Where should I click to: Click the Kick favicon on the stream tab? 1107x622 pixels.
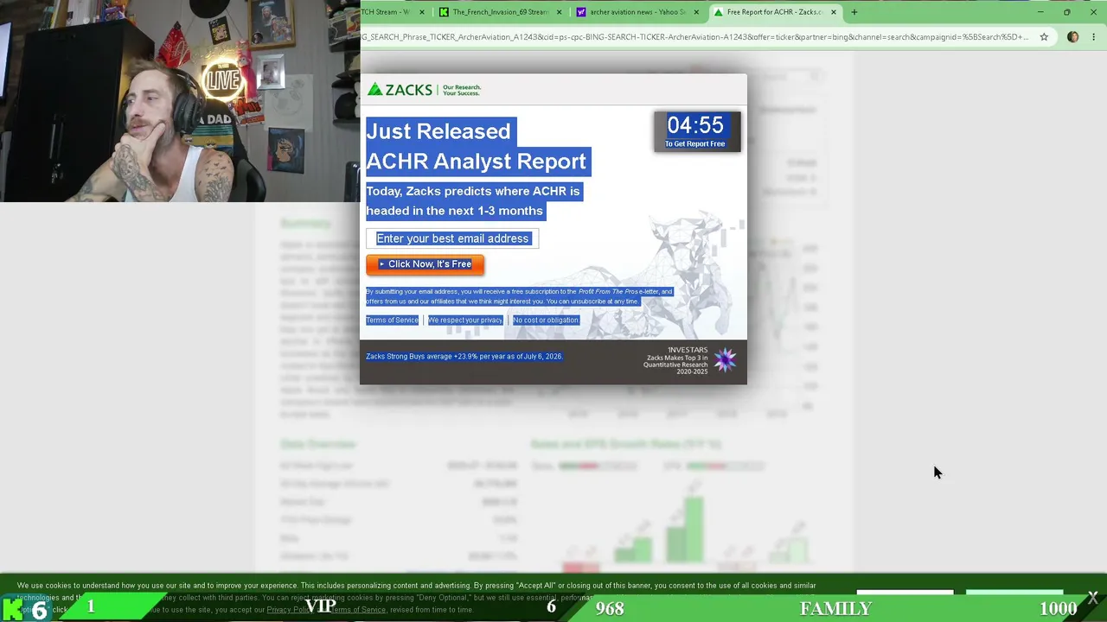pyautogui.click(x=444, y=12)
